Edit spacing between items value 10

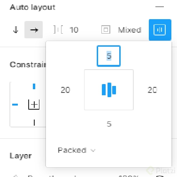click(x=74, y=30)
